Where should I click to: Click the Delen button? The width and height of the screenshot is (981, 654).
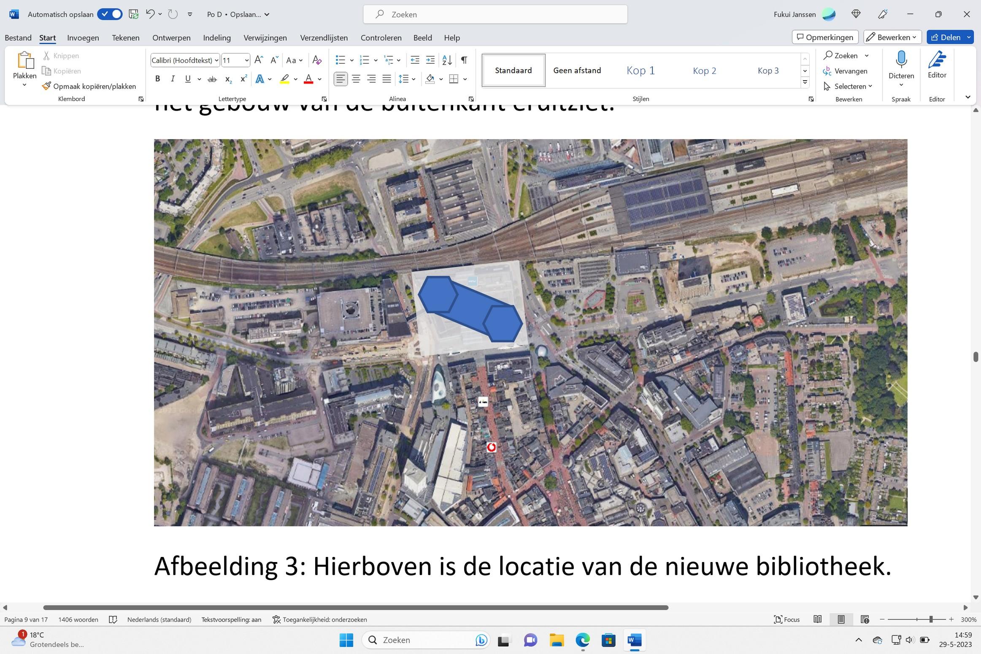(946, 37)
